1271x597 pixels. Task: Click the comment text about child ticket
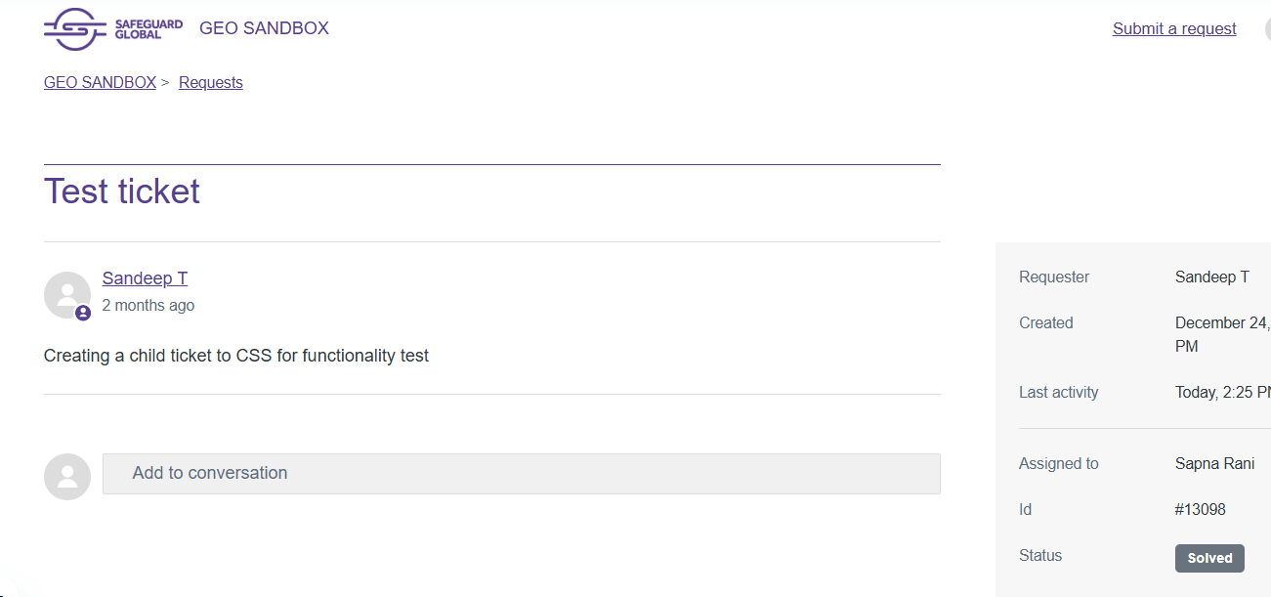(x=236, y=356)
